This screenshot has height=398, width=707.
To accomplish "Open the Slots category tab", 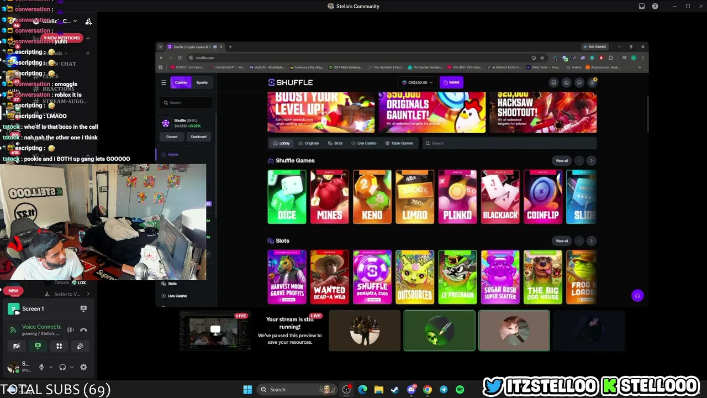I will [335, 143].
